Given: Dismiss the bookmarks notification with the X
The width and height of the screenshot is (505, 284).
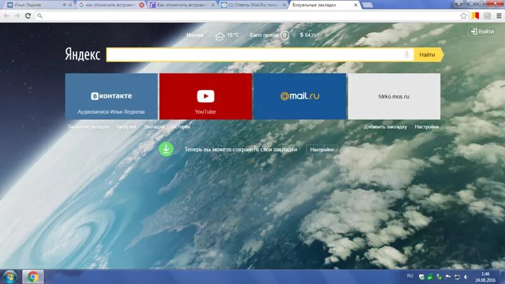Looking at the screenshot, I should [x=348, y=150].
